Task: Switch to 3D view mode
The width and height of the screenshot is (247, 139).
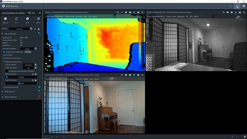Action: pos(237,6)
